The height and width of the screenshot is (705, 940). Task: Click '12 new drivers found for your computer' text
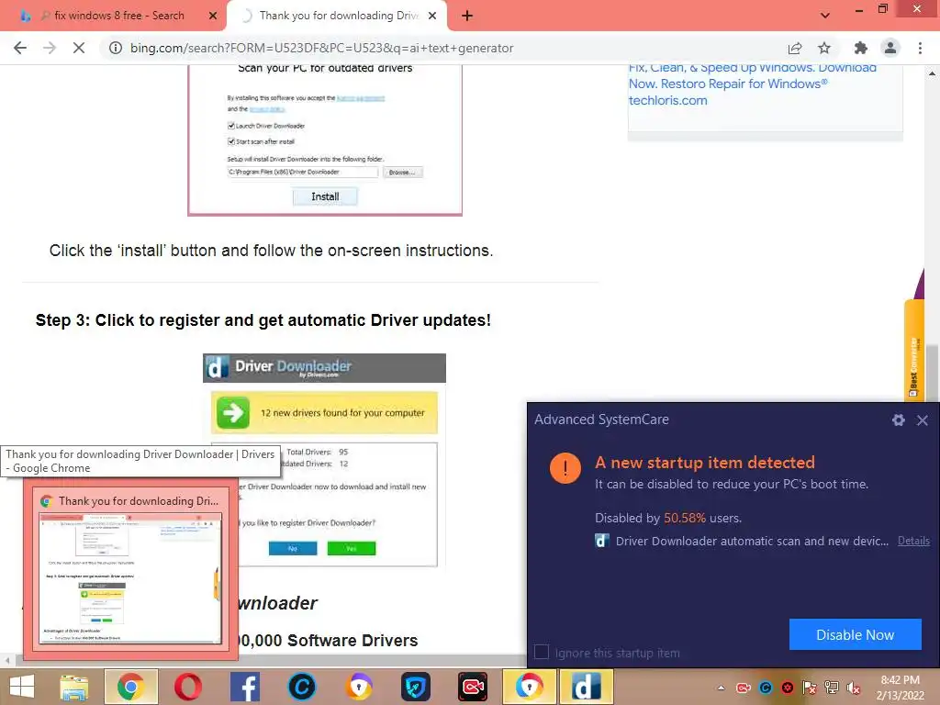click(x=342, y=412)
